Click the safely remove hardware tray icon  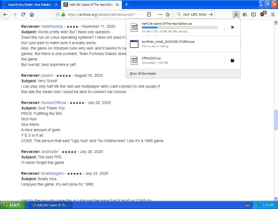coord(258,205)
